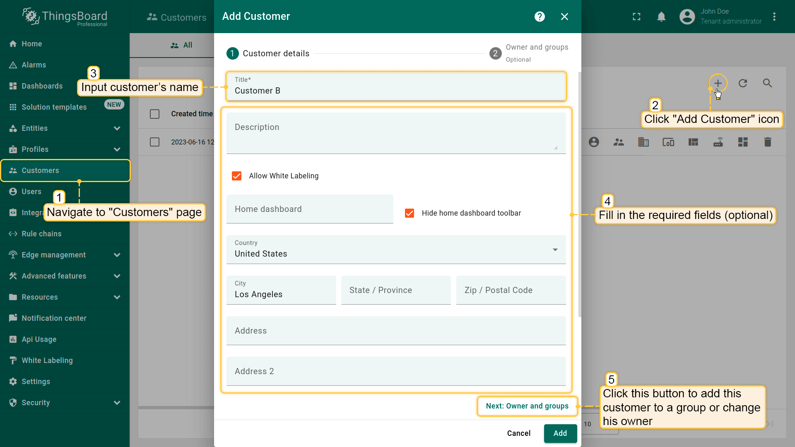Viewport: 795px width, 447px height.
Task: Open the manage customer users icon
Action: pos(594,142)
